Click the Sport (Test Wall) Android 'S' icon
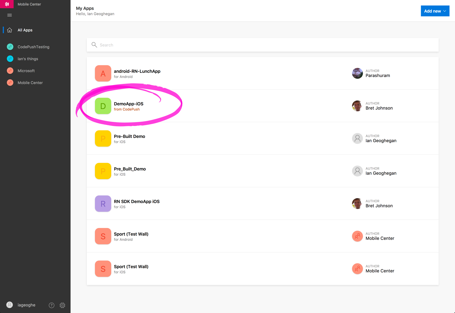Viewport: 455px width, 313px height. [103, 236]
